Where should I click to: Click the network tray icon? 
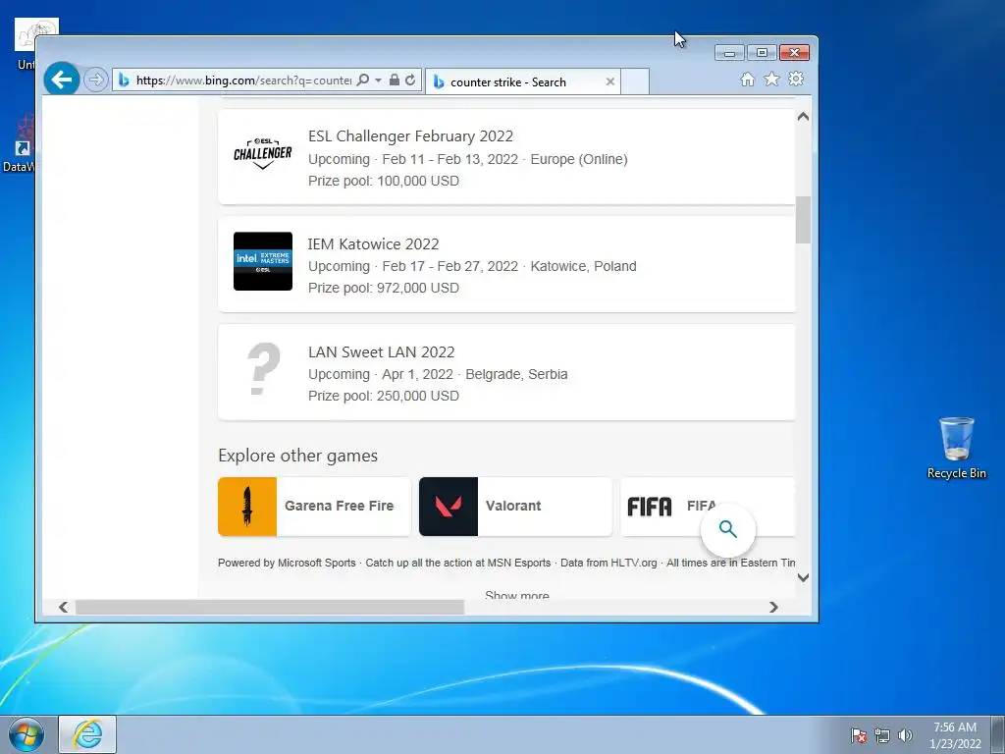point(882,735)
